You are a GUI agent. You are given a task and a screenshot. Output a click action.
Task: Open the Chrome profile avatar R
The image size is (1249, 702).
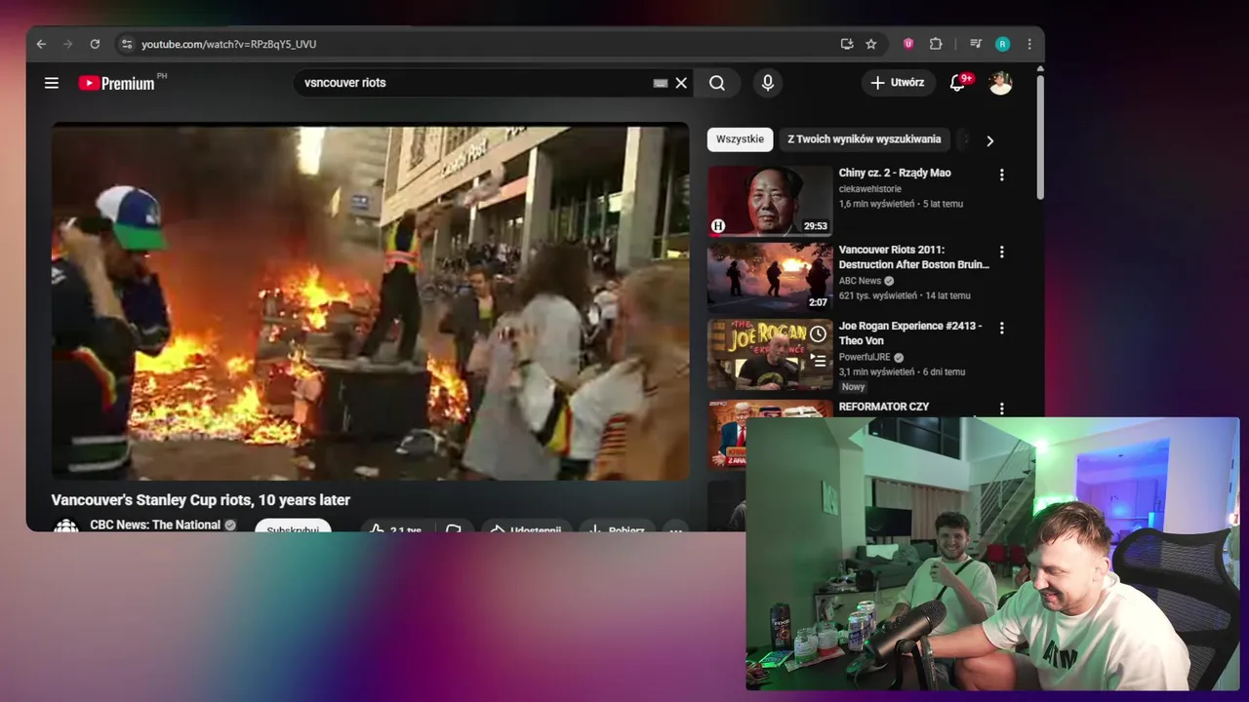pos(1002,44)
